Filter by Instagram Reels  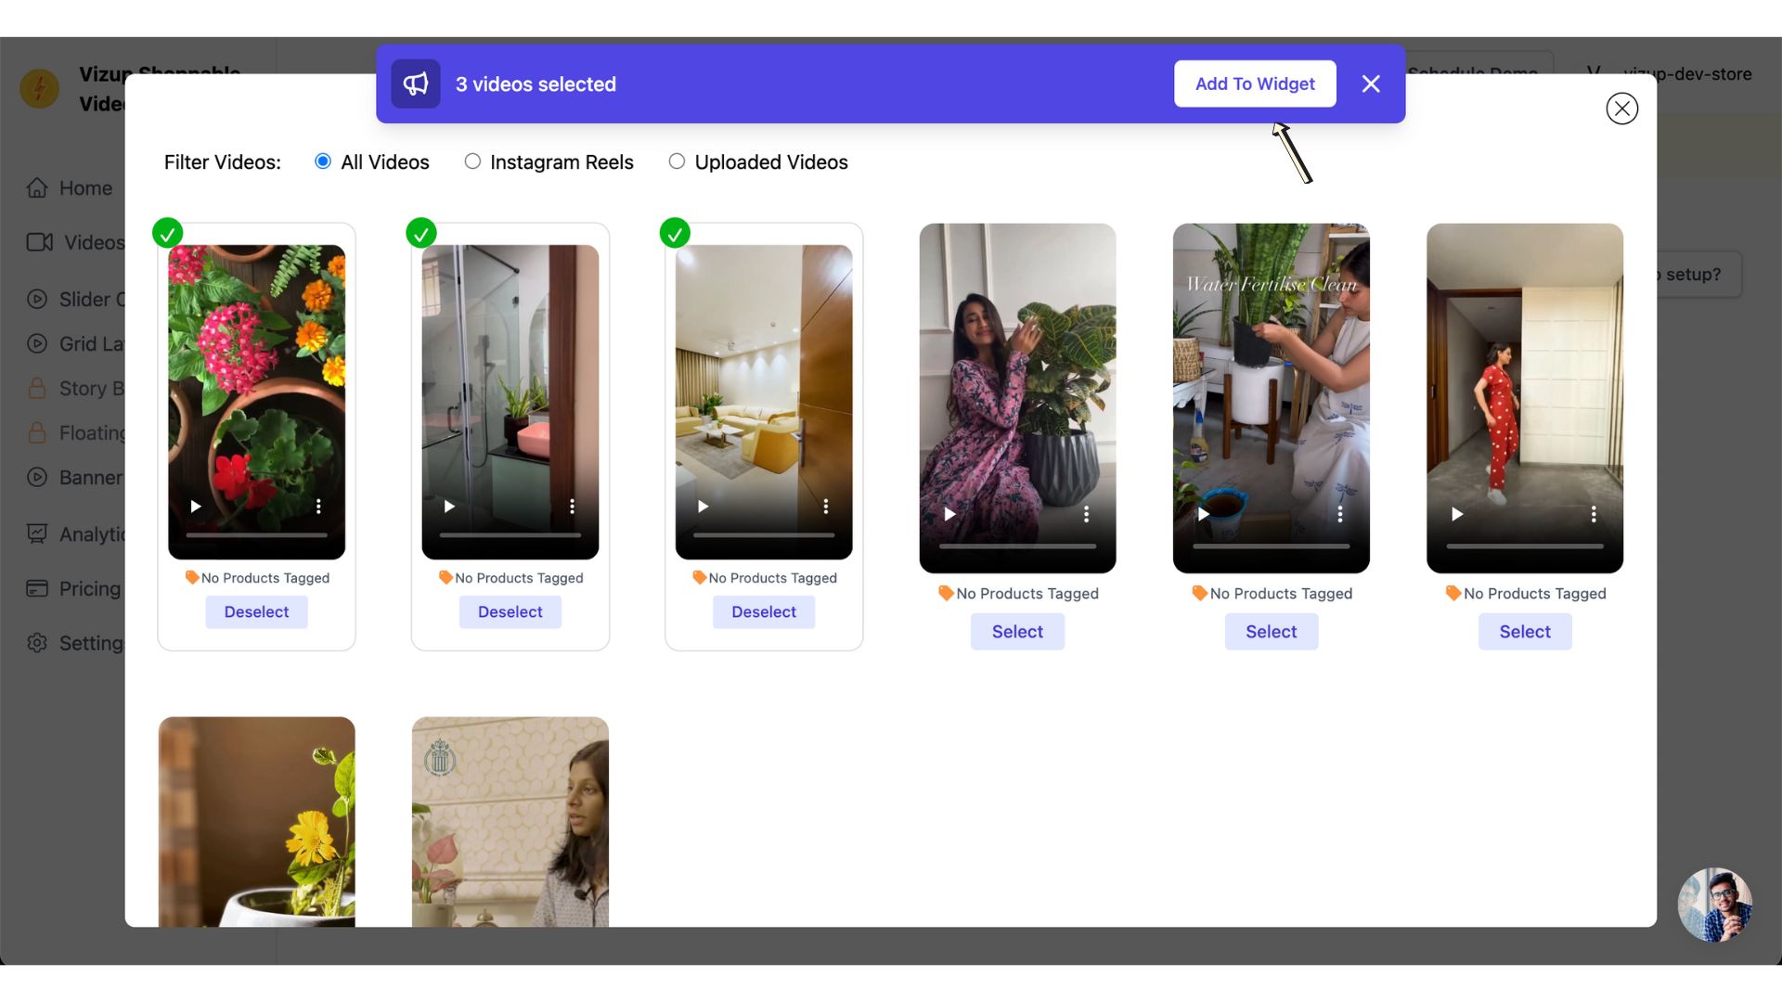pyautogui.click(x=472, y=161)
